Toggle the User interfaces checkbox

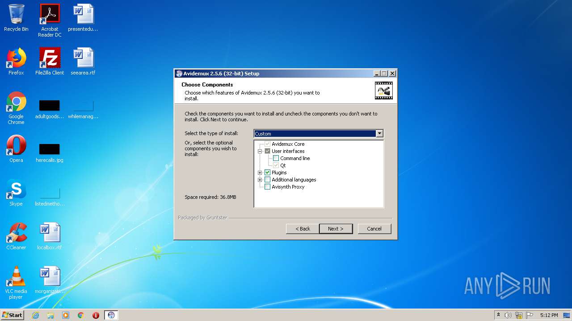click(x=267, y=151)
